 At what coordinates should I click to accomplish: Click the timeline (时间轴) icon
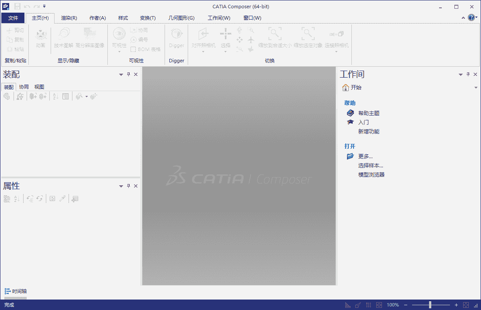(x=7, y=291)
